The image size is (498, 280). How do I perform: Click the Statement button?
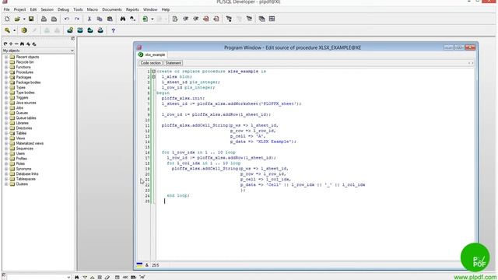click(173, 63)
